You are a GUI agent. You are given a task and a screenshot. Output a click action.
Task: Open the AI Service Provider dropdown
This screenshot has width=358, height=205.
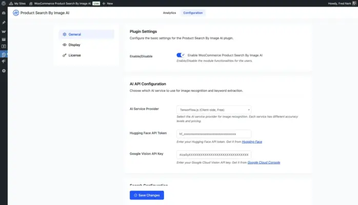pyautogui.click(x=214, y=110)
